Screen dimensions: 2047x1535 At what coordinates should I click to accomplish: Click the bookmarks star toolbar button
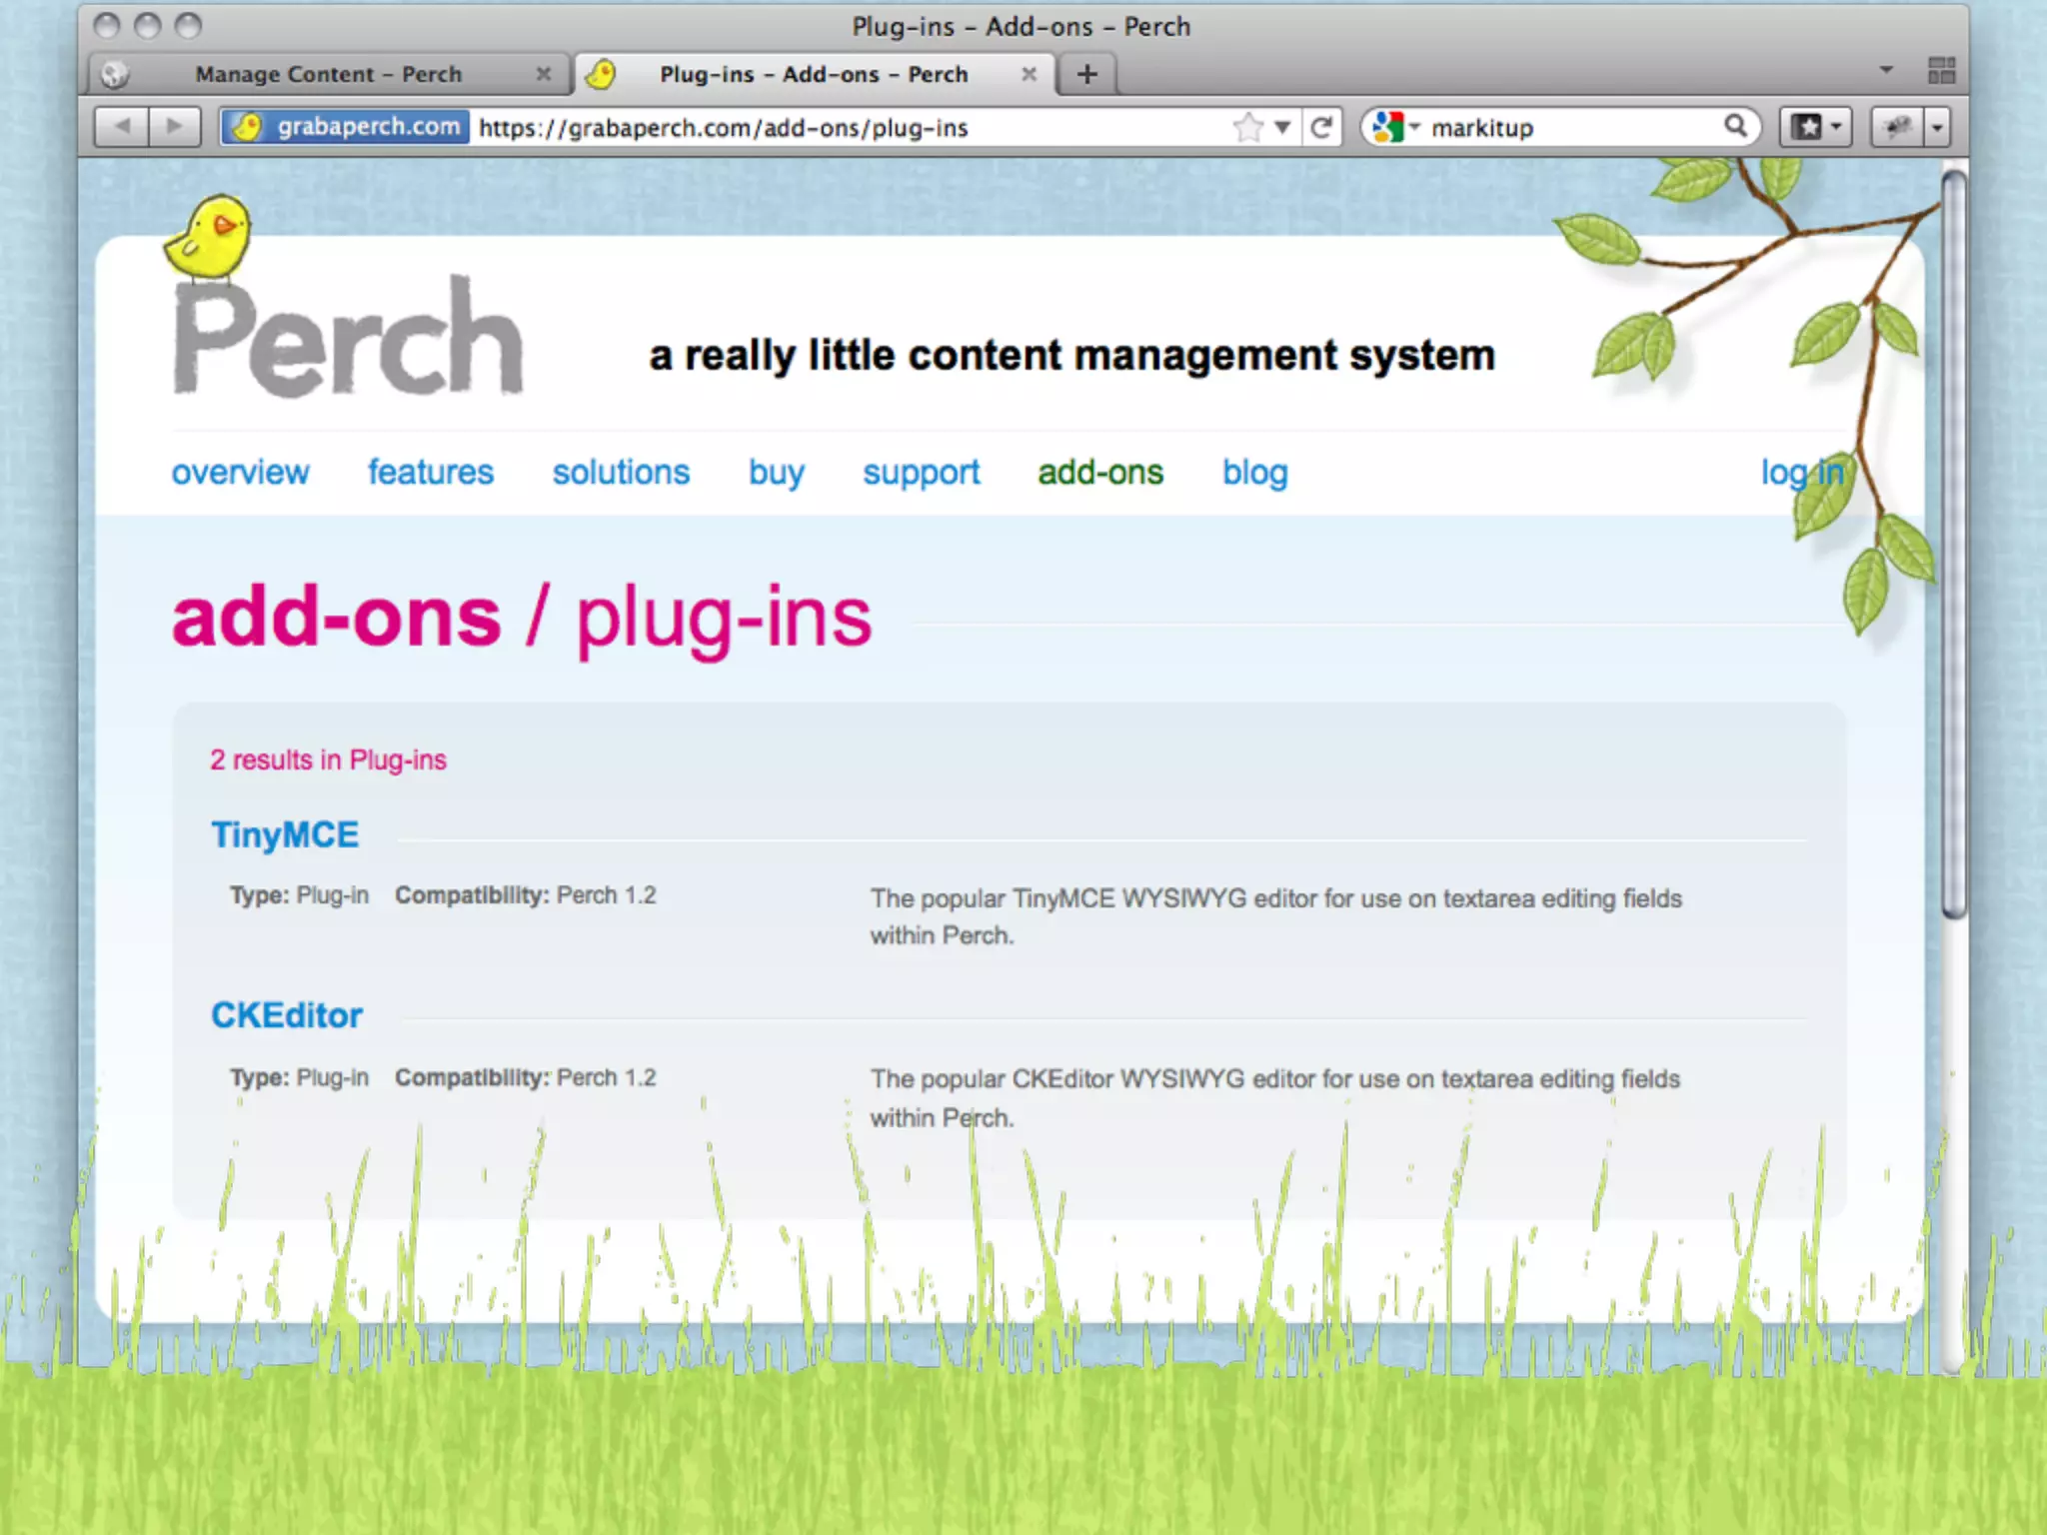(x=1807, y=127)
